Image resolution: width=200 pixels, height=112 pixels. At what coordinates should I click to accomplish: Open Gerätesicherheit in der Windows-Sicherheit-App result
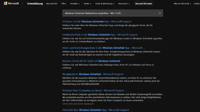(x=100, y=35)
